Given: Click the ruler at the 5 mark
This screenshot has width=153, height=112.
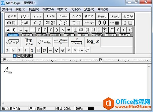Looking at the screenshot, I should coord(101,60).
